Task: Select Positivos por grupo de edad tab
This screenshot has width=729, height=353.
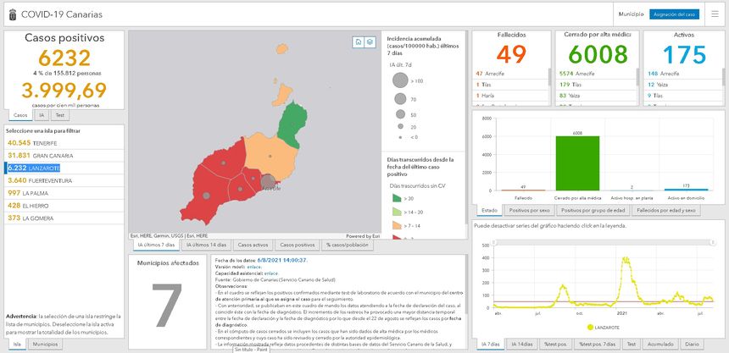Action: [593, 211]
